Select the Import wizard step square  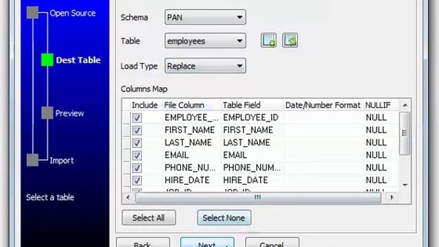[32, 160]
